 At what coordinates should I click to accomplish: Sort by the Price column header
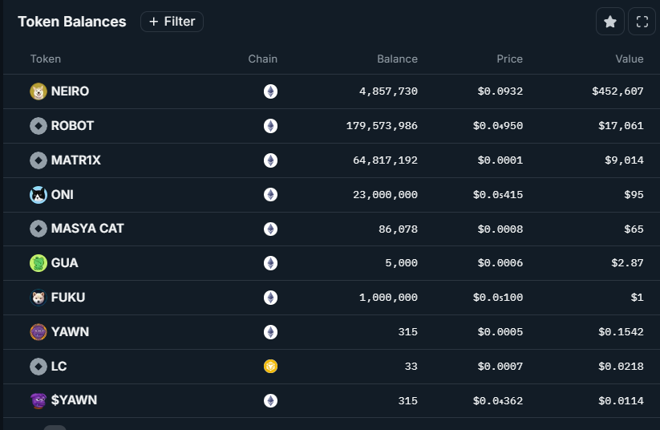(509, 59)
